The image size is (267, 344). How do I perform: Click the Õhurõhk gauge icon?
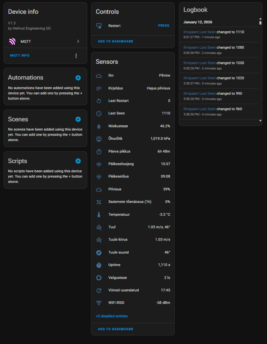point(99,139)
